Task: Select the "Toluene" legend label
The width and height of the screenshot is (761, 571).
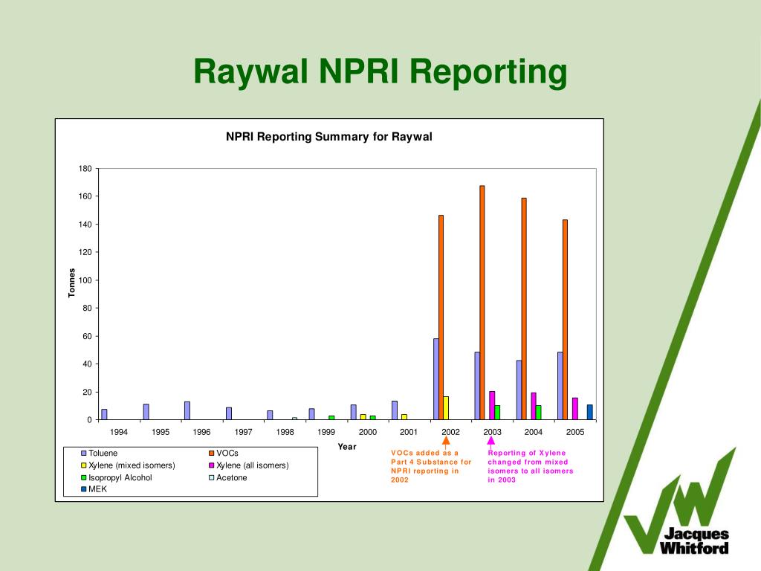Action: coord(103,453)
